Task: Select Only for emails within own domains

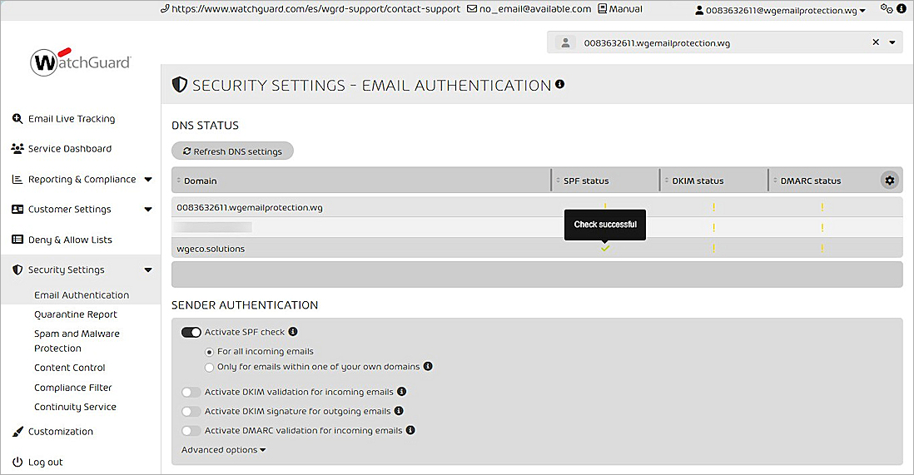Action: click(210, 367)
